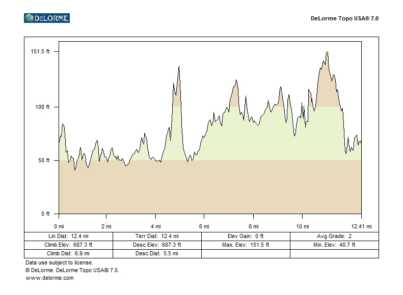Click the 0 mi distance marker
This screenshot has width=403, height=295.
point(59,226)
